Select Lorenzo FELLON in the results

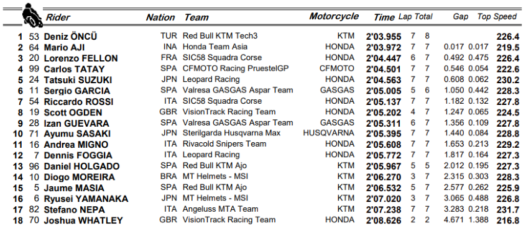click(x=81, y=58)
